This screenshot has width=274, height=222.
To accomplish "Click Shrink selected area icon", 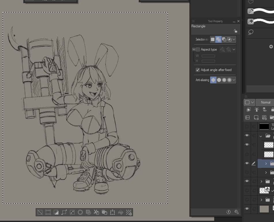I will [72, 212].
